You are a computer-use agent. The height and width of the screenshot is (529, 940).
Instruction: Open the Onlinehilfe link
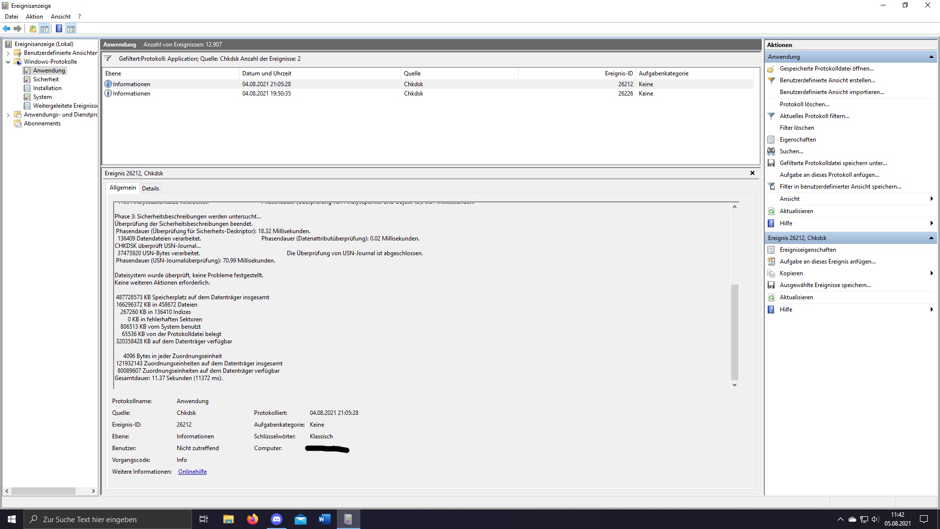192,471
